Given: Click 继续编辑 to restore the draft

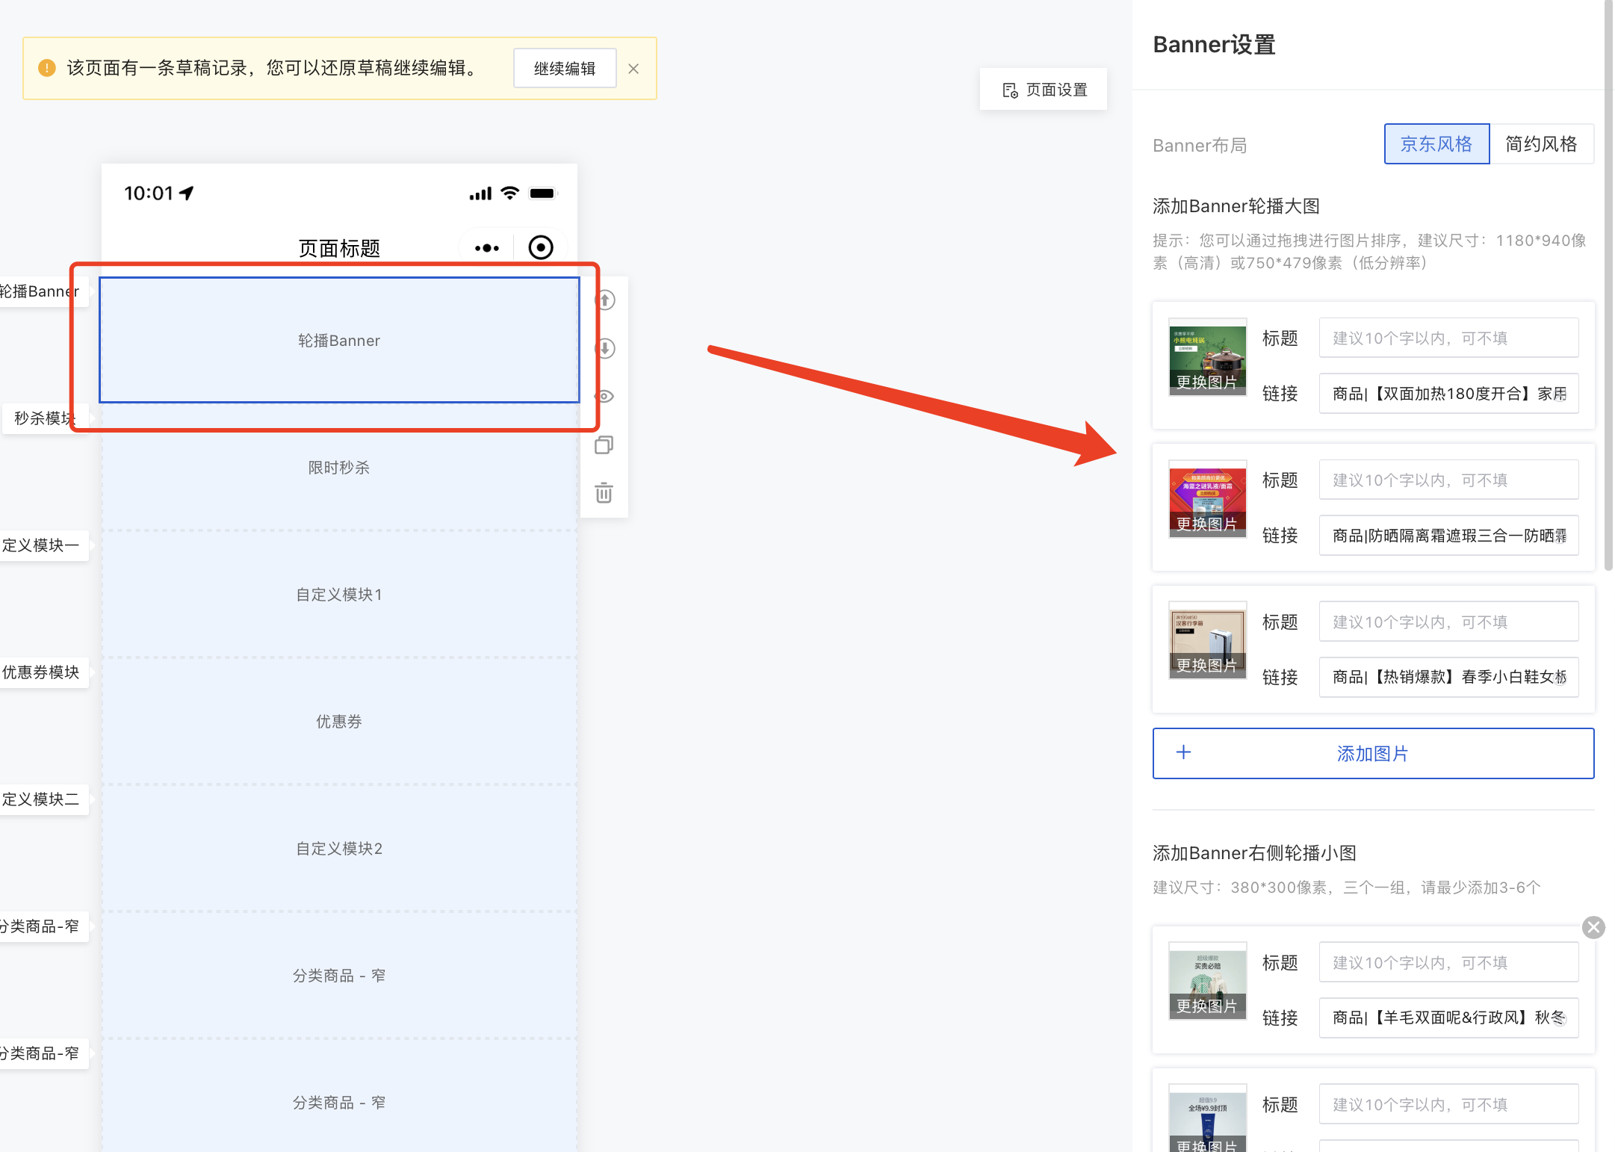Looking at the screenshot, I should (565, 69).
